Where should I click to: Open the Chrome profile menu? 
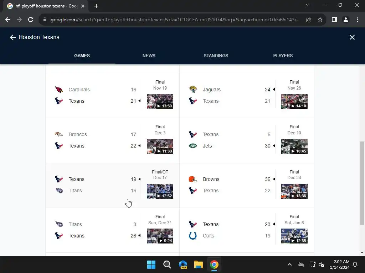(346, 20)
